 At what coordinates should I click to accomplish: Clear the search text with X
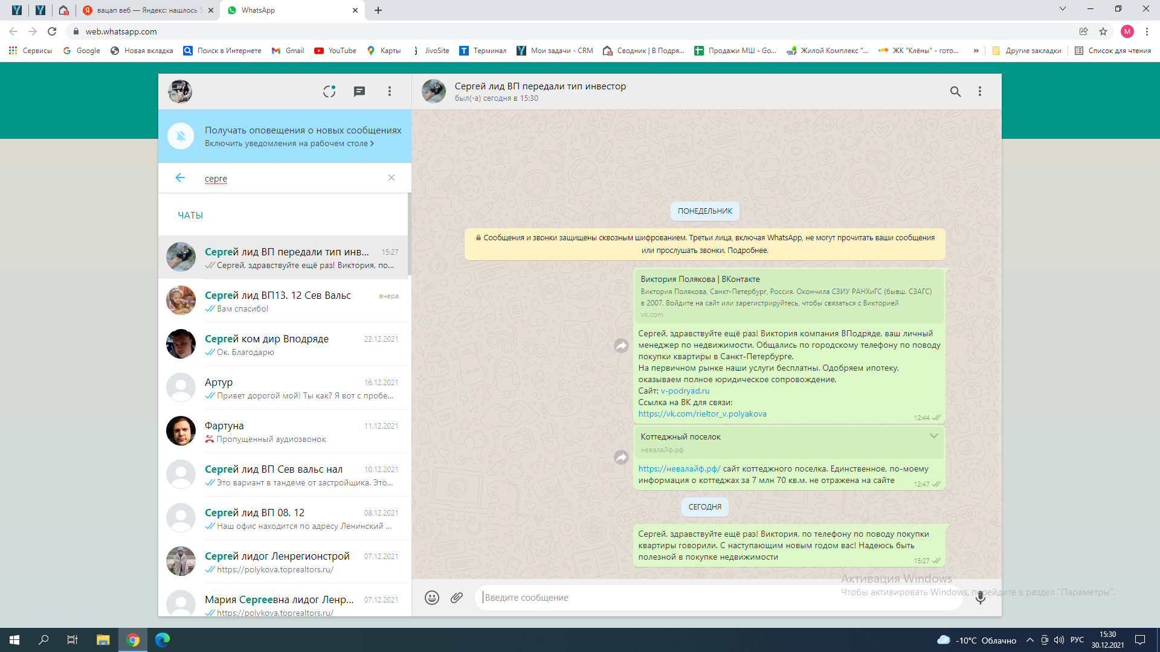pos(391,177)
